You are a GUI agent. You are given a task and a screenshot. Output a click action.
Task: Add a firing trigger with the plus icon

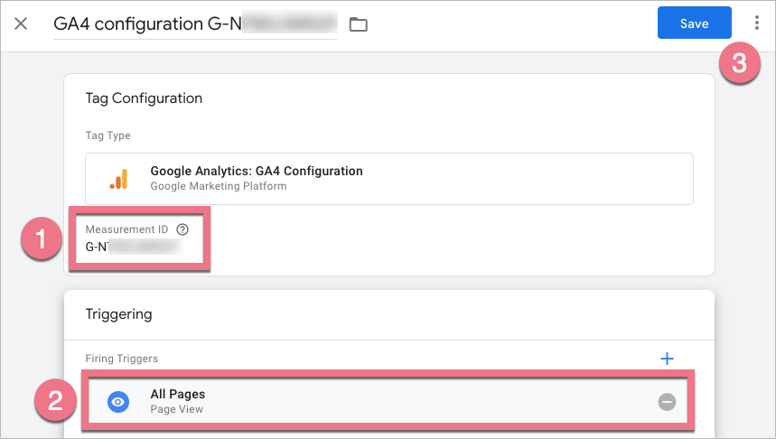click(x=667, y=359)
